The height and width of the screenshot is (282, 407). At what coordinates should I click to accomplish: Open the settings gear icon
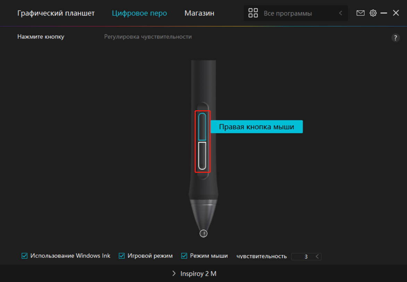tap(373, 13)
